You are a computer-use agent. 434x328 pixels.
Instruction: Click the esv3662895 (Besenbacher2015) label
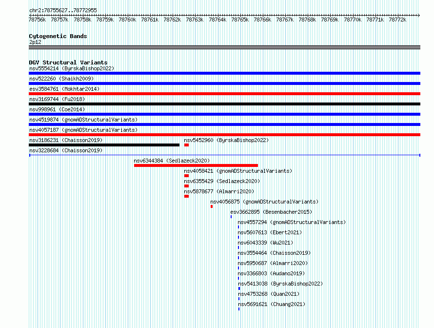click(271, 212)
